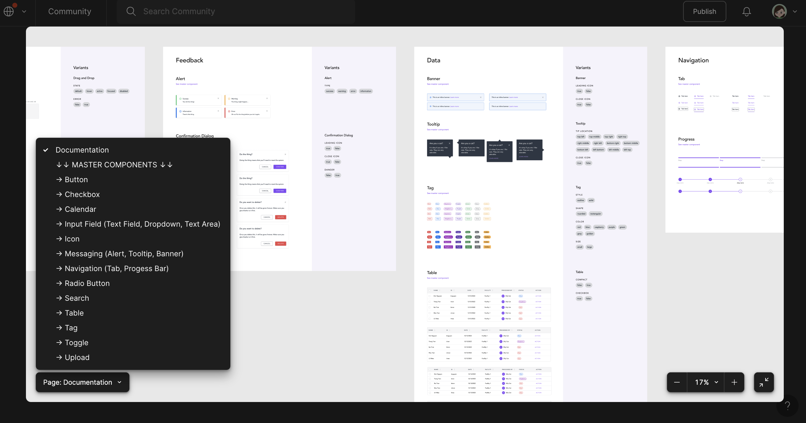Open the help question mark icon
Image resolution: width=806 pixels, height=423 pixels.
(788, 406)
